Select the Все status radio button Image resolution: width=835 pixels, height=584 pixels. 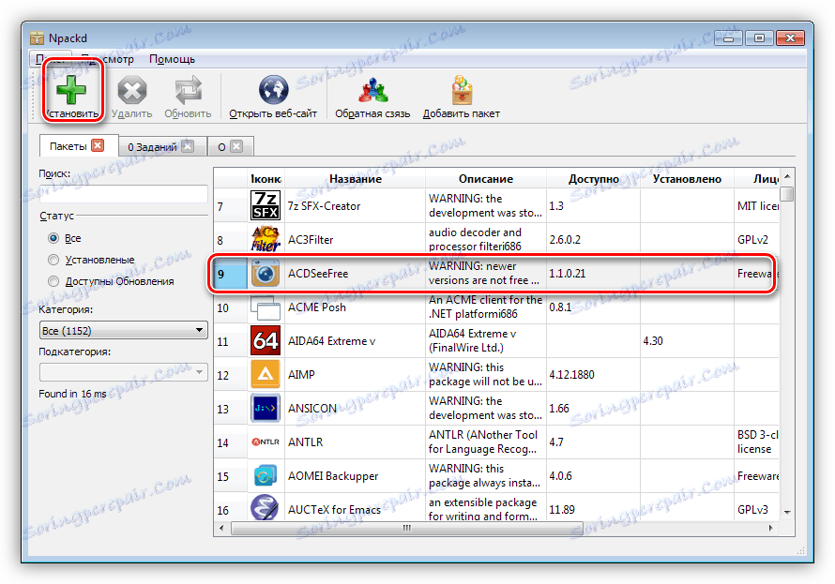tap(53, 238)
